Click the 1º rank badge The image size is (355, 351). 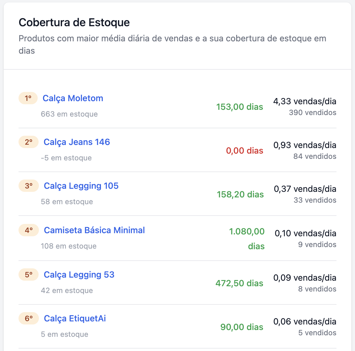[x=28, y=98]
